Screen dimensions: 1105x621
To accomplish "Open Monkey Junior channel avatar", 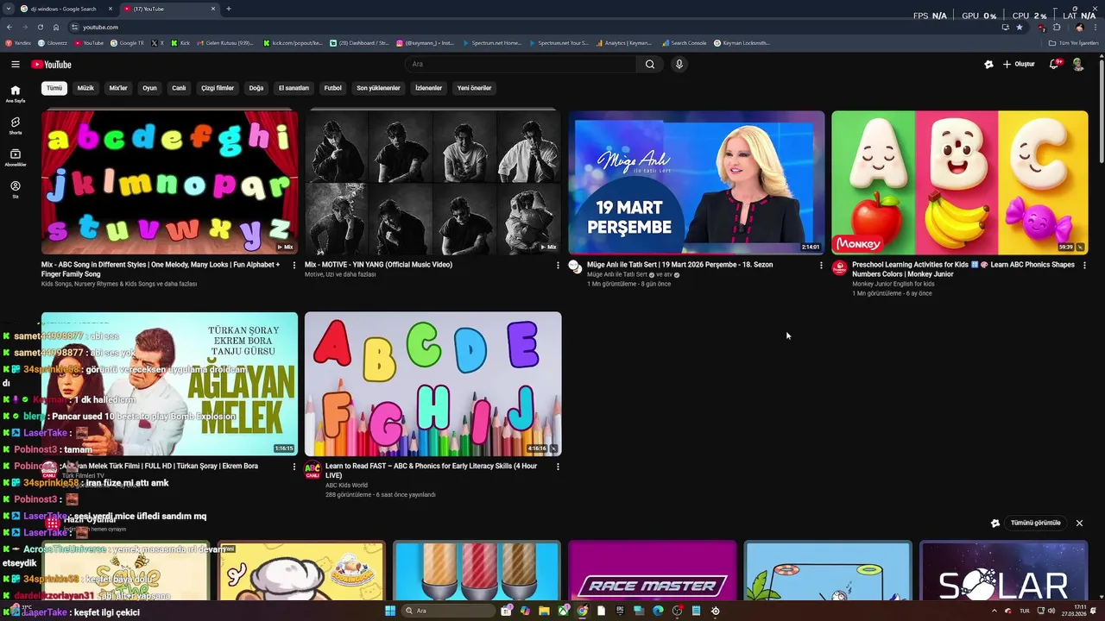I will [839, 267].
